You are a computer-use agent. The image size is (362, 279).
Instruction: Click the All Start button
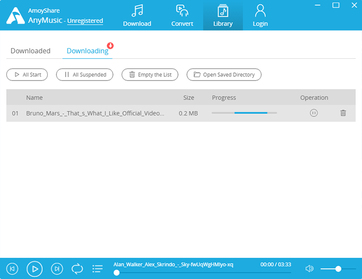click(x=27, y=75)
